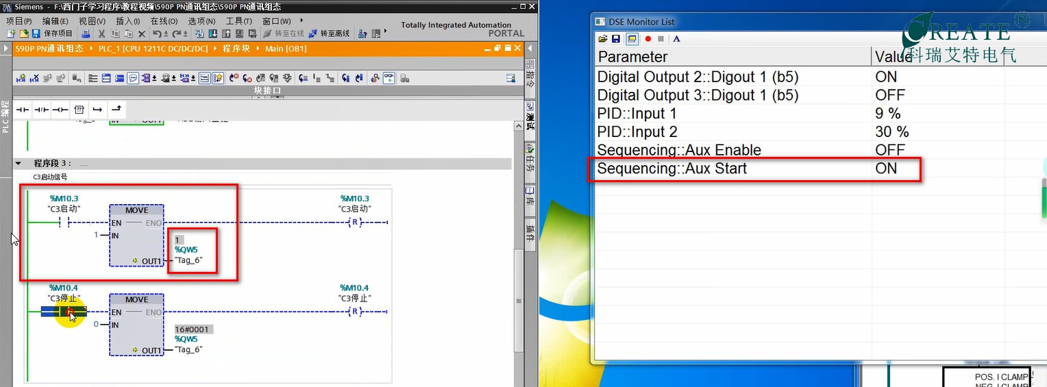Click the open project icon
Image resolution: width=1047 pixels, height=387 pixels.
point(24,34)
